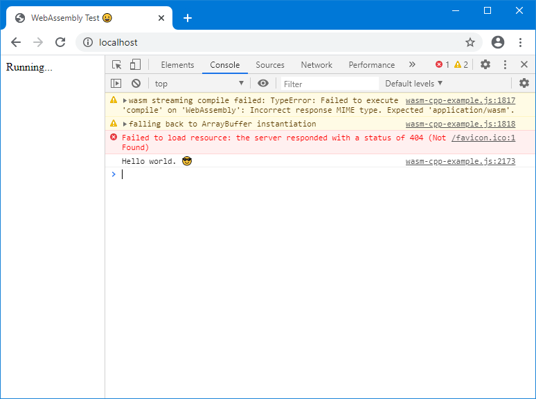Open the /favicon.ico:1 source link

click(483, 138)
